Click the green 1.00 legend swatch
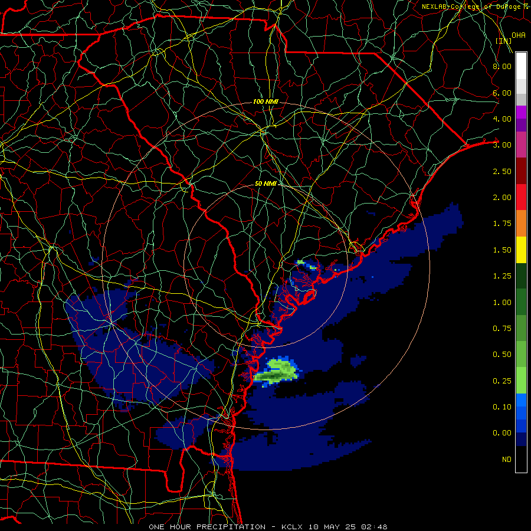Image resolution: width=531 pixels, height=531 pixels. (x=521, y=302)
